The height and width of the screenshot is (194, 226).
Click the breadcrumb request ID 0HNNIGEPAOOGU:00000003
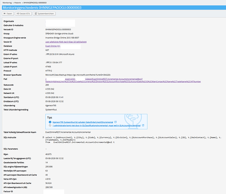tap(35, 3)
